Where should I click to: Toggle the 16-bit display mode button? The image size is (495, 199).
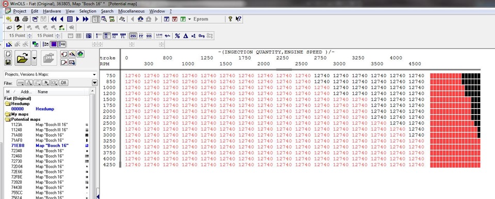(107, 36)
